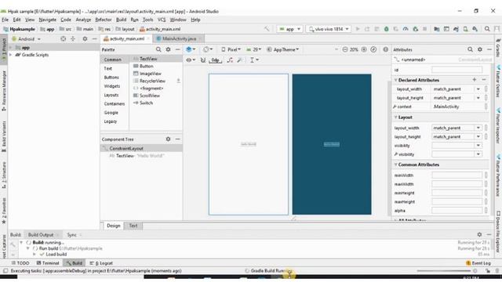Open the Pixel device preview dropdown
This screenshot has height=282, width=502.
point(231,49)
